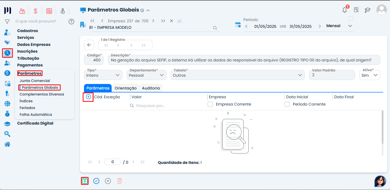Enable the Empresa Corrente checkbox
This screenshot has height=190, width=390.
click(x=210, y=104)
